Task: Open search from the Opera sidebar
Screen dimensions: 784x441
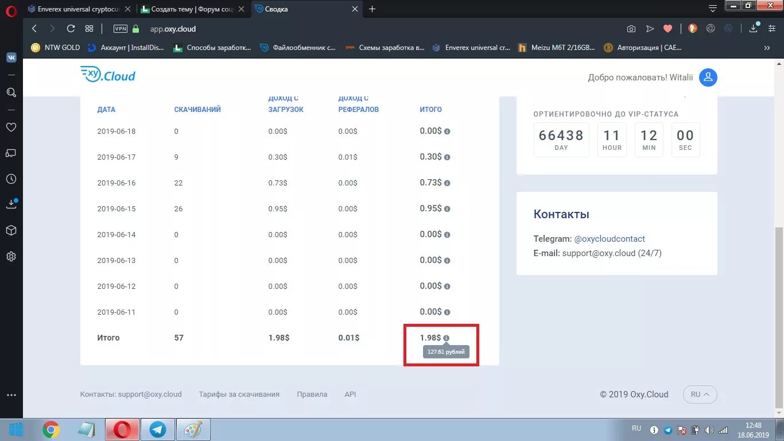Action: point(11,92)
